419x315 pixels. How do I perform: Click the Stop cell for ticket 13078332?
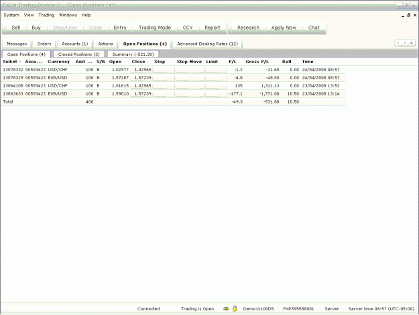[164, 70]
